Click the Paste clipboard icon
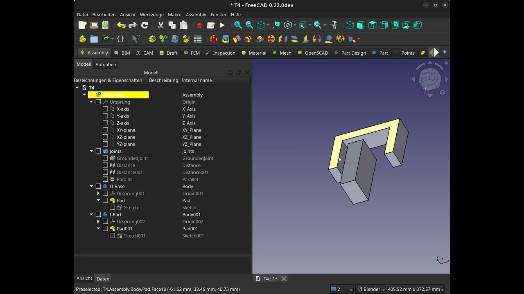Viewport: 524px width, 294px height. (183, 25)
